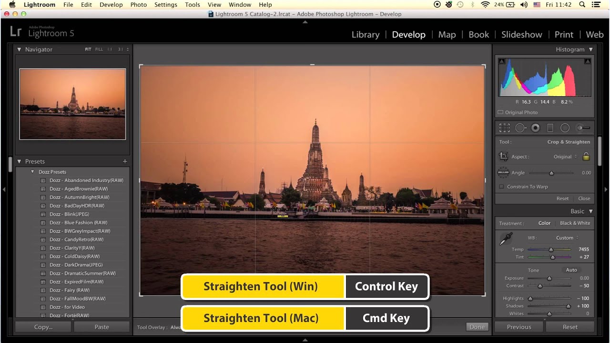Open the Aspect Original dropdown
The height and width of the screenshot is (343, 610).
[565, 157]
